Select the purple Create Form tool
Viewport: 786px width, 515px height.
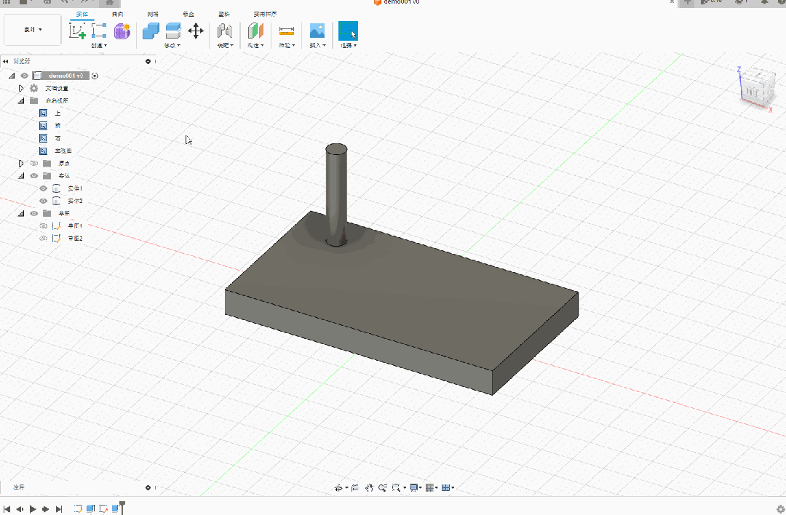(122, 31)
